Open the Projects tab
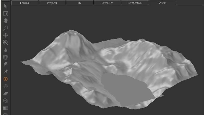Viewport: 204px width, 115px height. point(52,3)
